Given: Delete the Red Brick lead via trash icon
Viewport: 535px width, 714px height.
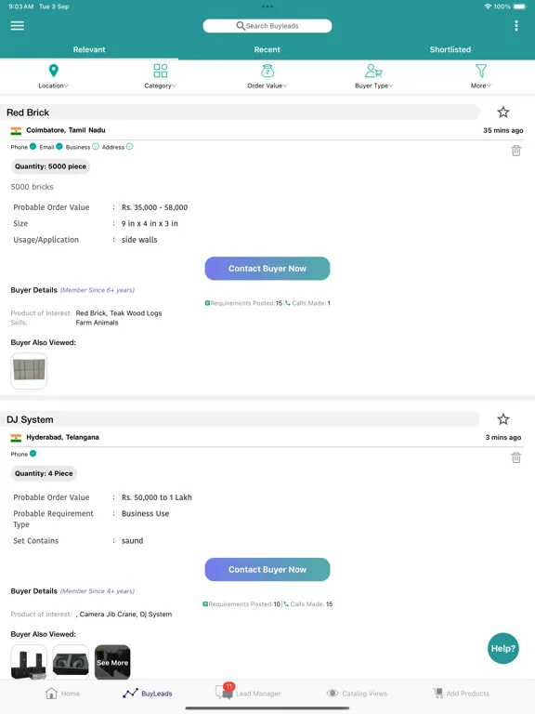Looking at the screenshot, I should click(x=515, y=151).
